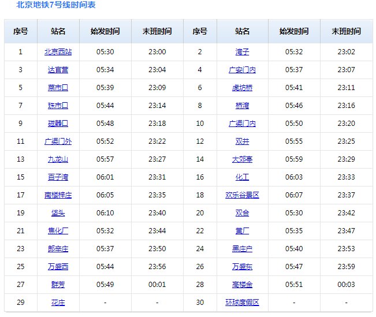Open the 虎坊桥 station link

(x=242, y=88)
